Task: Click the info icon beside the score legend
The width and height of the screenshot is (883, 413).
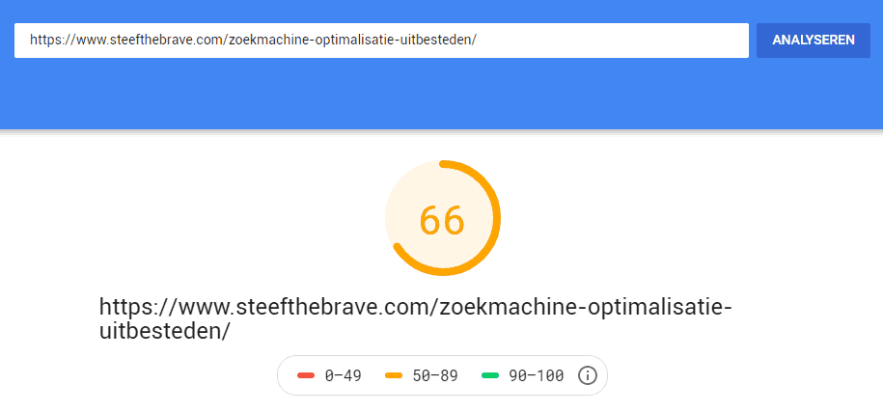Action: point(588,375)
